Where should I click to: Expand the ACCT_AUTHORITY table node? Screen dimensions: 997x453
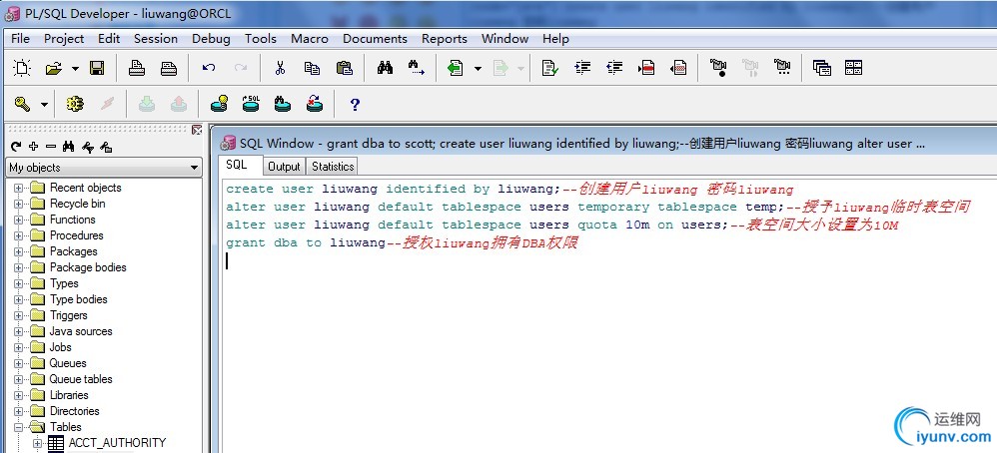tap(38, 443)
